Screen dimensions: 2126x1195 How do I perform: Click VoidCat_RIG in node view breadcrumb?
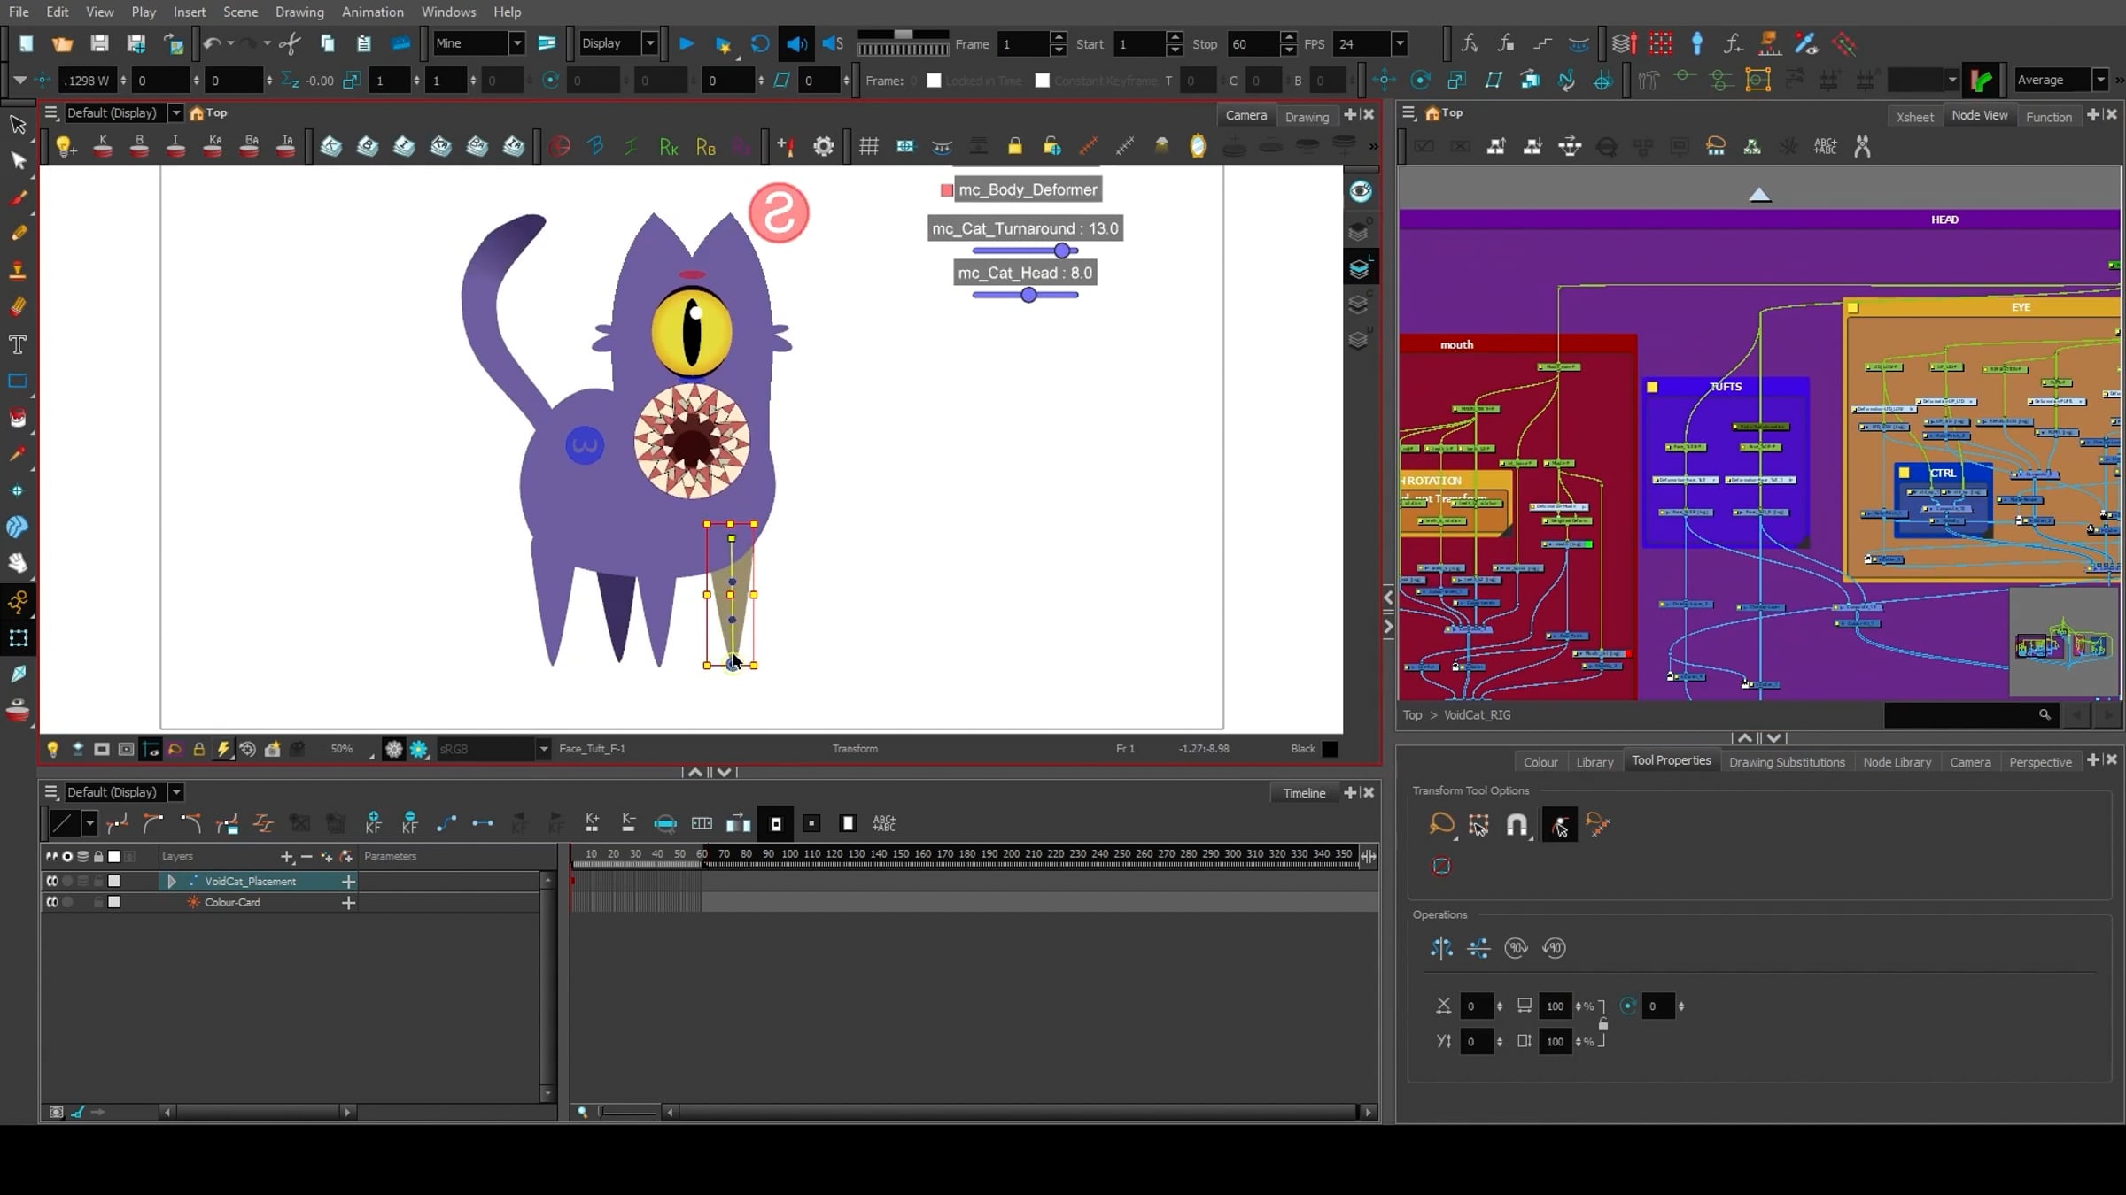click(x=1477, y=714)
